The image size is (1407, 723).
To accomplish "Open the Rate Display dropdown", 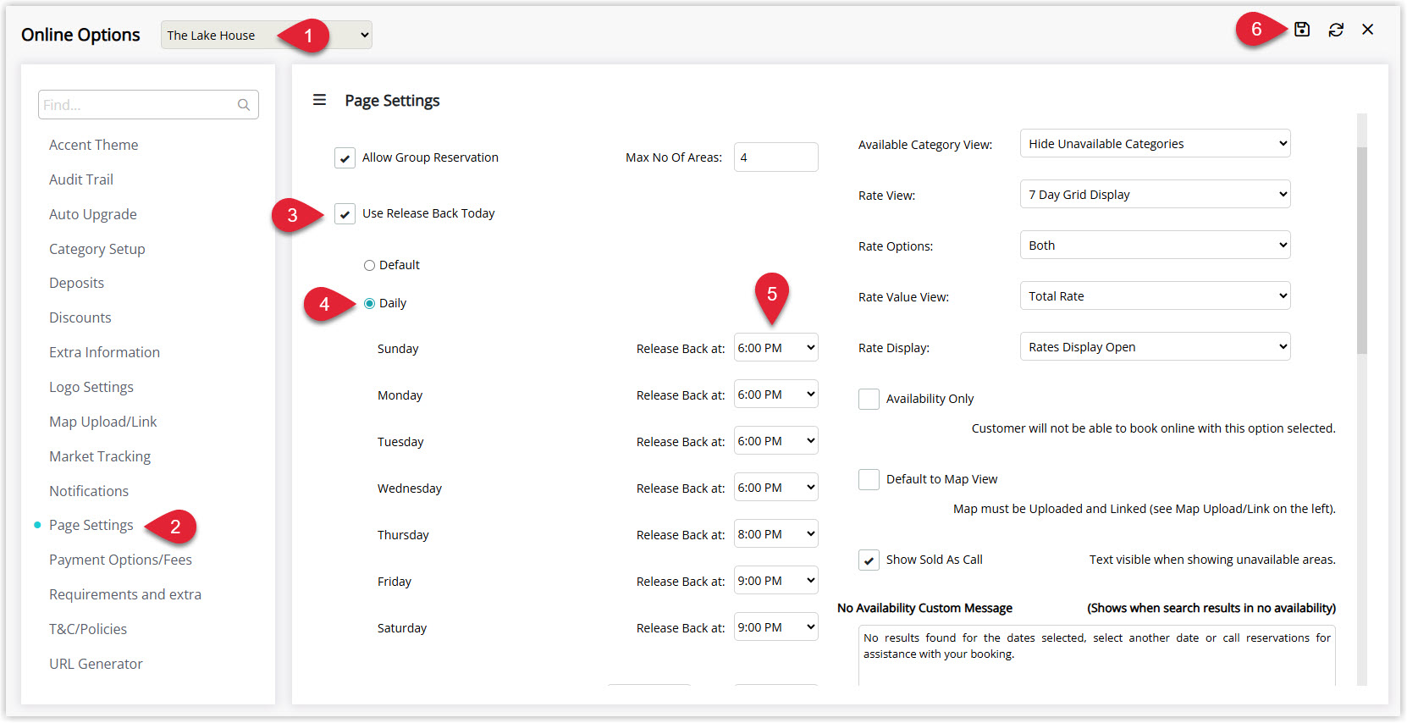I will [x=1155, y=346].
